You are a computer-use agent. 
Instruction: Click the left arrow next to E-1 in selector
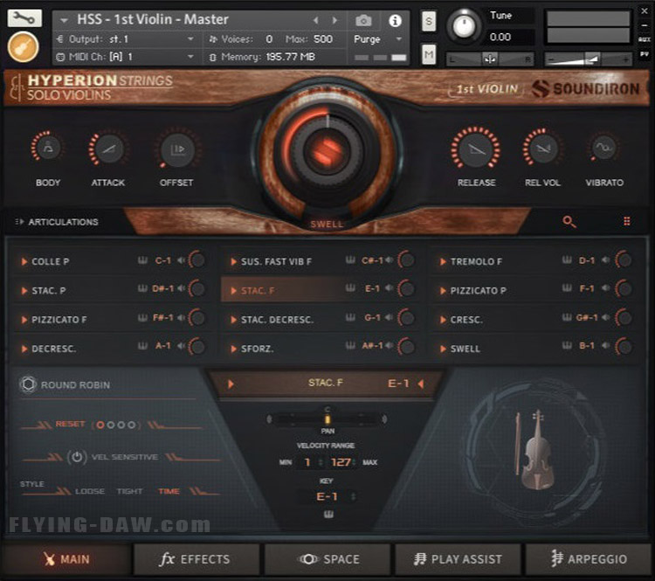(x=421, y=384)
